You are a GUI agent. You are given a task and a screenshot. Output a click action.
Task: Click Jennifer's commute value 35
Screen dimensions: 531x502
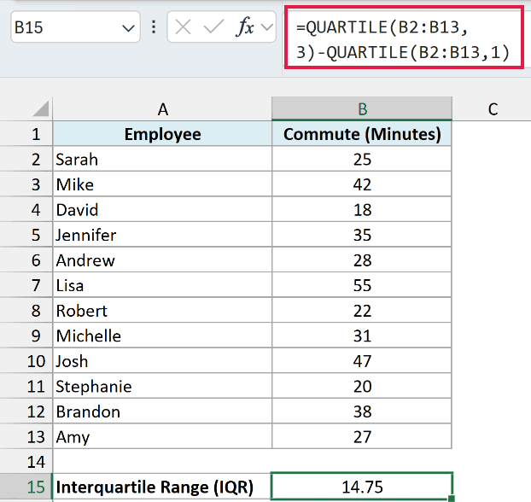point(362,235)
